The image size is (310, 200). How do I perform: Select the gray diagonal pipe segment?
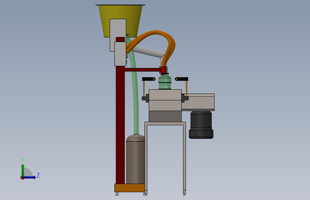(149, 51)
